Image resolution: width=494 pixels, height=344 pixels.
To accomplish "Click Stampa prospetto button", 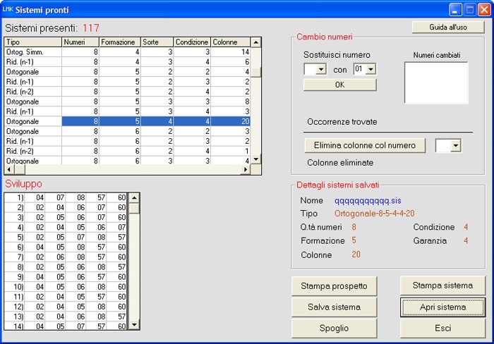I will click(x=334, y=286).
